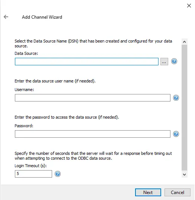Click the vertical scrollbar thumb
Image resolution: width=195 pixels, height=200 pixels.
(x=184, y=107)
